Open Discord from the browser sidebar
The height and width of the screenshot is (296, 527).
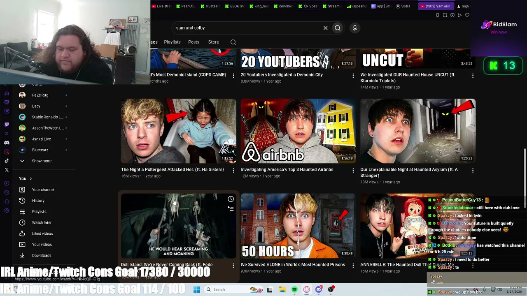coord(7,143)
